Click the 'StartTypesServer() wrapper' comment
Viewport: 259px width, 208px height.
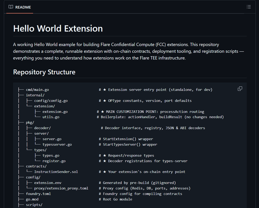(128, 145)
